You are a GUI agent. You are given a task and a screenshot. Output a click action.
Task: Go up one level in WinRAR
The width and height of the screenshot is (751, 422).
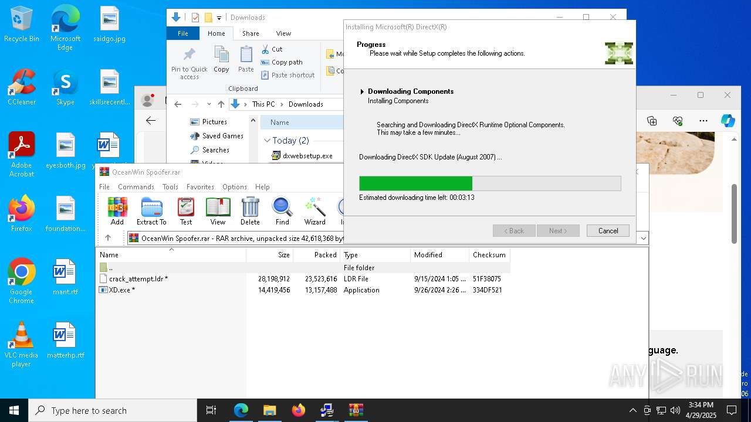[x=108, y=238]
